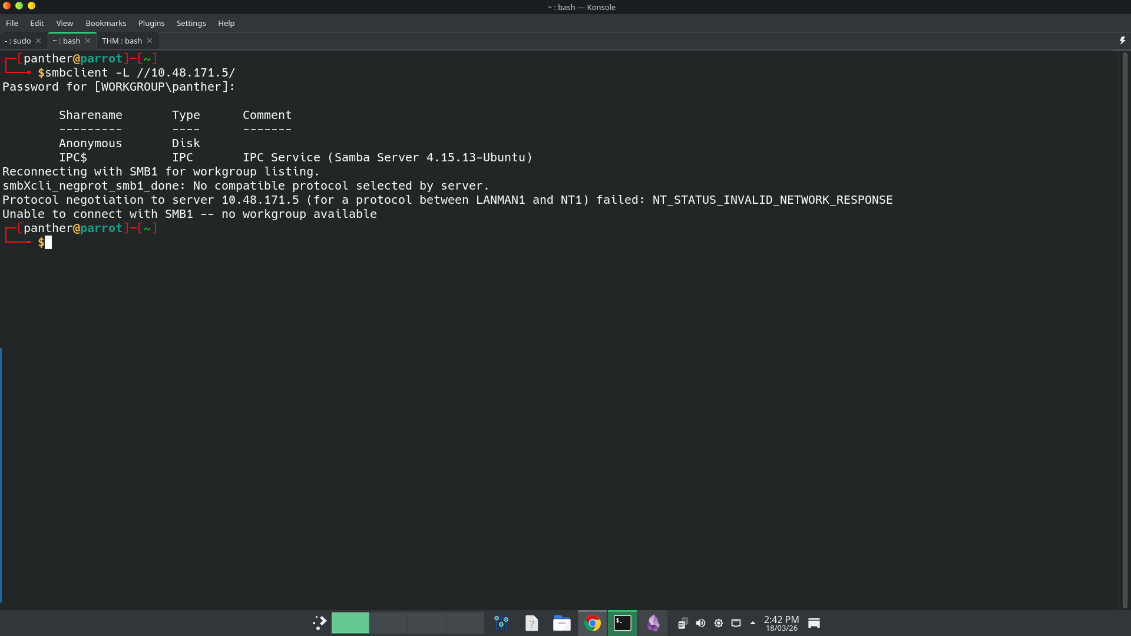Switch to the second virtual desktop in the pager
The width and height of the screenshot is (1131, 636).
389,622
